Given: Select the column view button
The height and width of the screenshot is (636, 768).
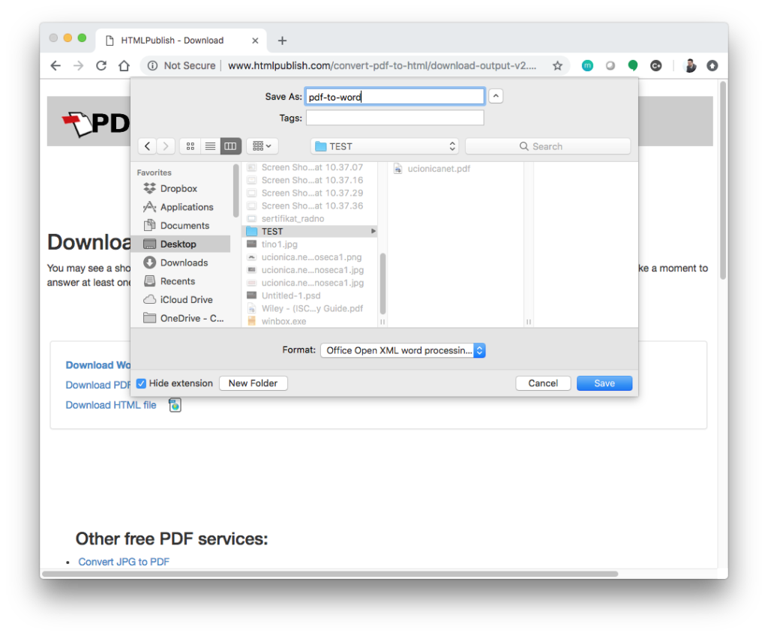Looking at the screenshot, I should coord(231,146).
